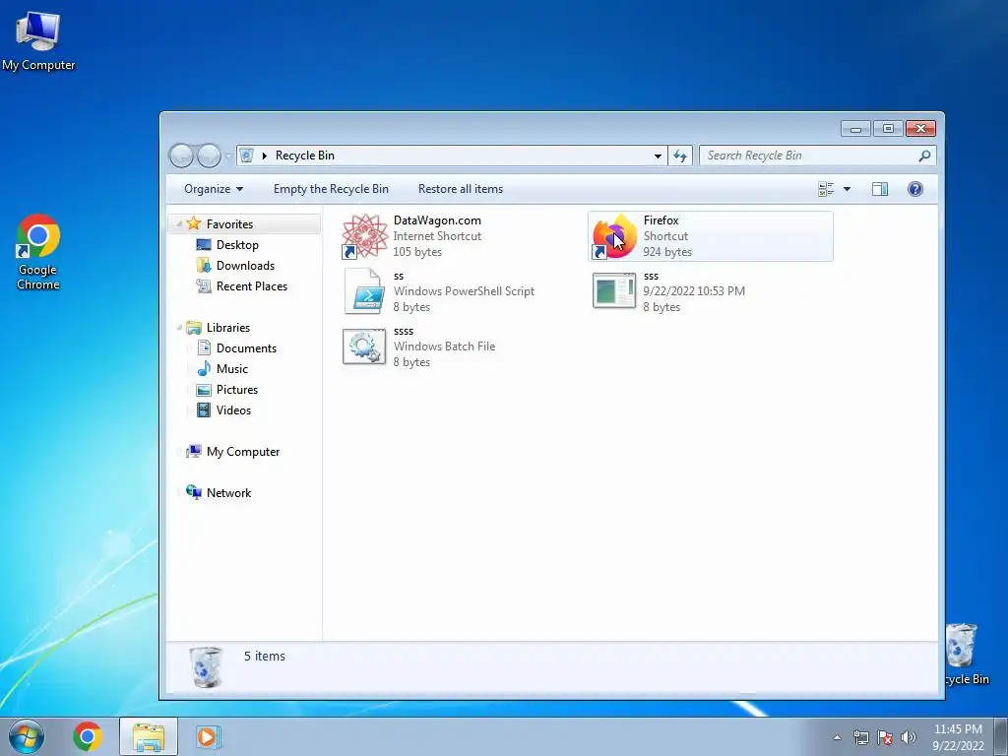The width and height of the screenshot is (1008, 756).
Task: Select the ssss batch file icon
Action: point(364,346)
